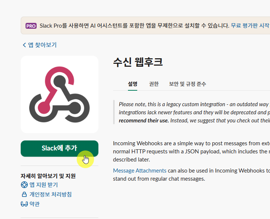This screenshot has height=219, width=270.
Task: Switch to the '권한' tab
Action: point(154,84)
